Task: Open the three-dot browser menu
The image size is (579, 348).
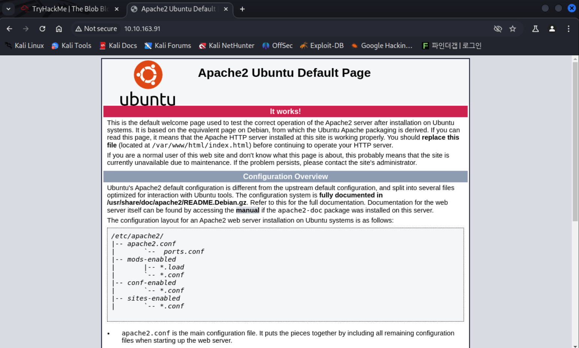Action: point(568,29)
